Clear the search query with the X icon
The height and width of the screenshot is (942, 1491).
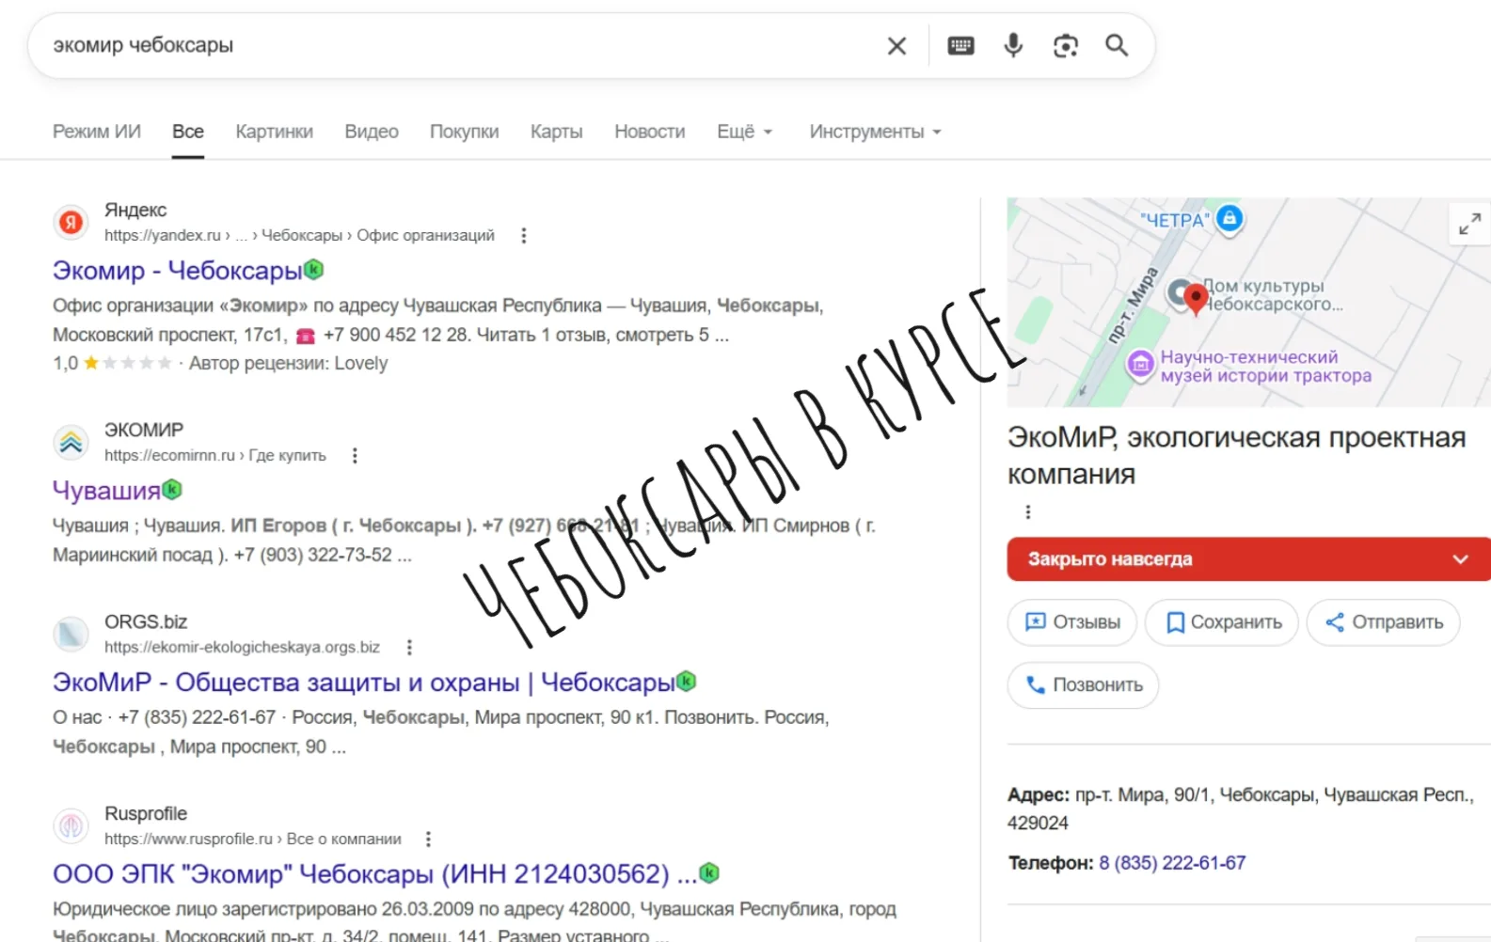pos(896,46)
